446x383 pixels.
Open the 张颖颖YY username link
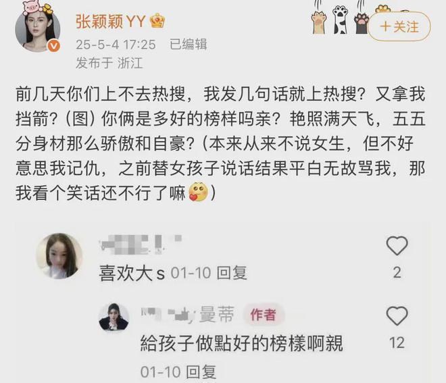pos(111,22)
